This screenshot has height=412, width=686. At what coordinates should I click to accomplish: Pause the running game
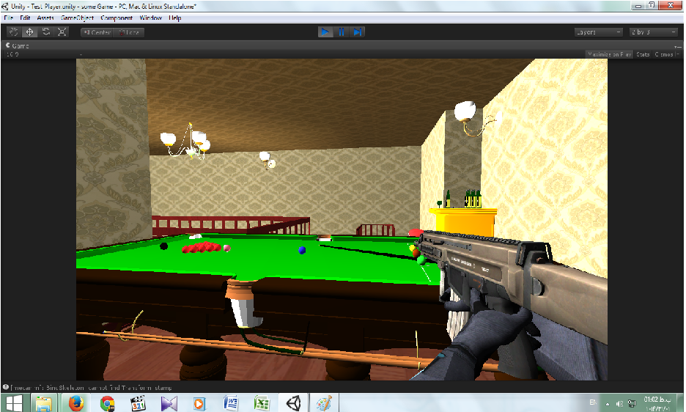[342, 32]
